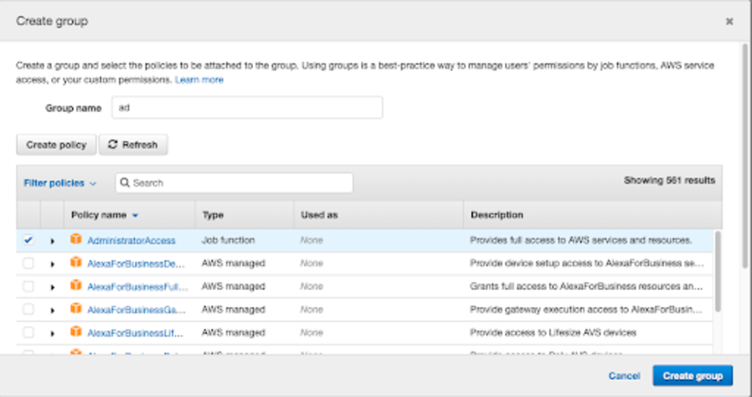752x397 pixels.
Task: Open the AlexaForBusinessGa... policy link
Action: tap(136, 310)
